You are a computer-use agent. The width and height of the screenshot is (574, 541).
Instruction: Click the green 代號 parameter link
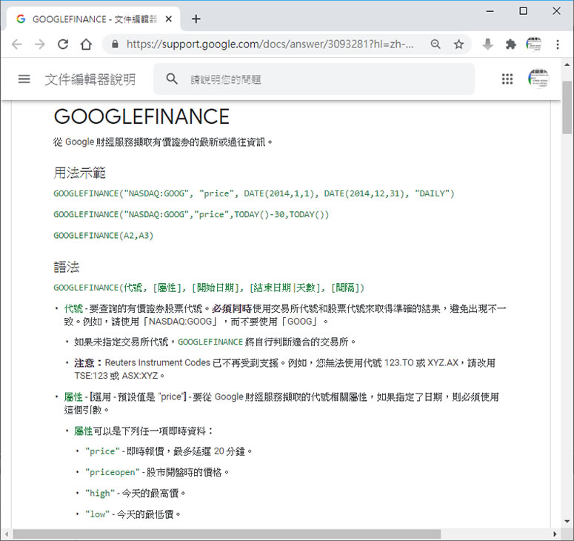[x=73, y=309]
